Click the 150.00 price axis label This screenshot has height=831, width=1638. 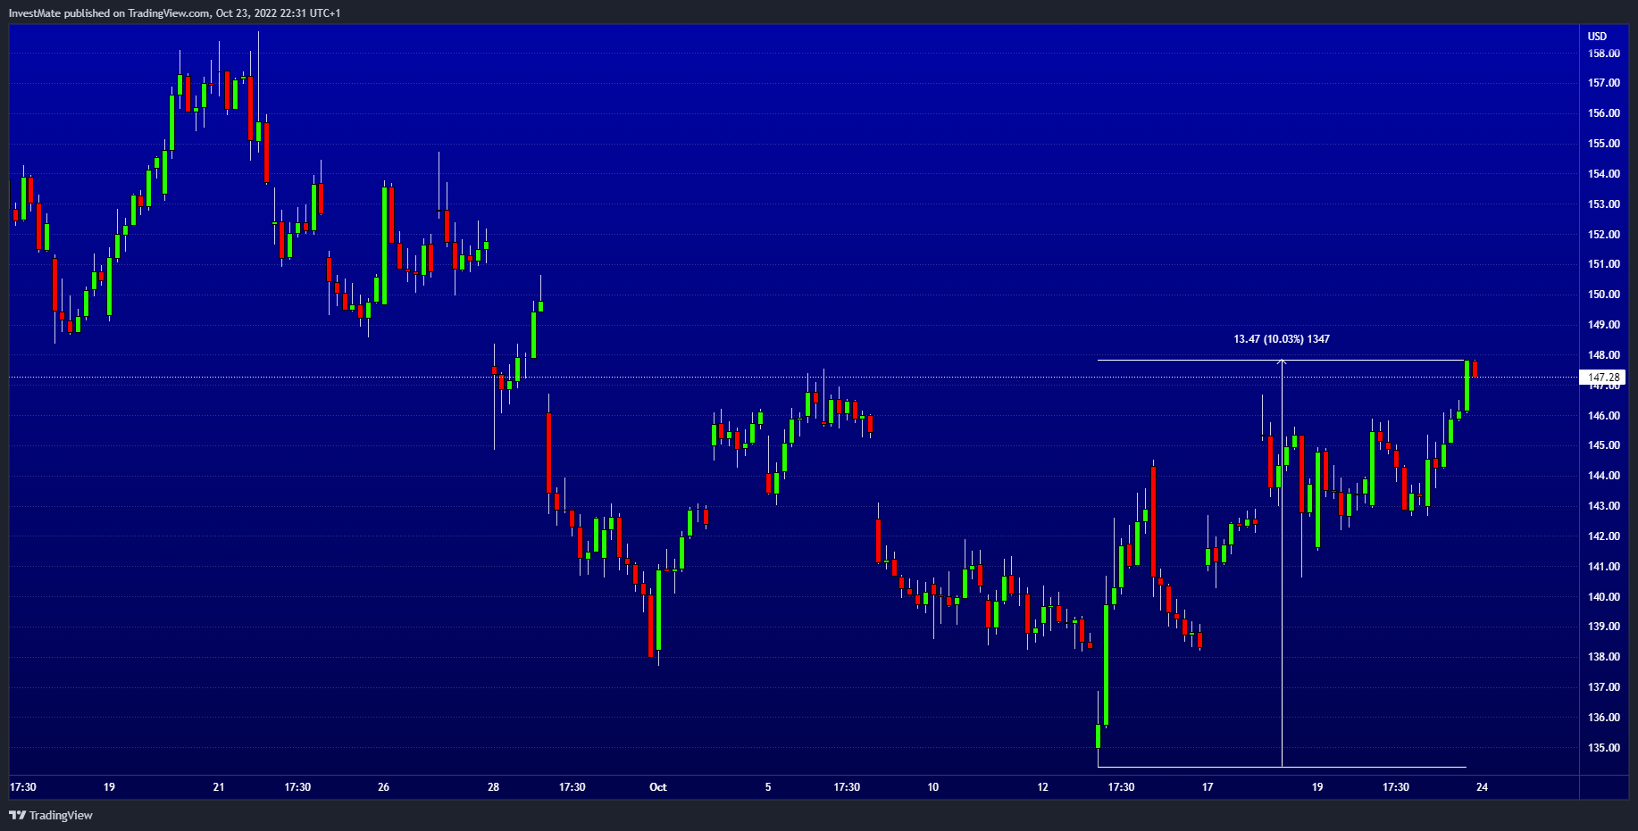(x=1604, y=295)
